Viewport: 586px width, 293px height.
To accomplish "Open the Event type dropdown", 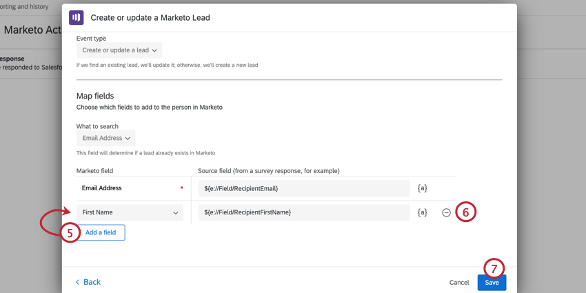I will [x=119, y=50].
